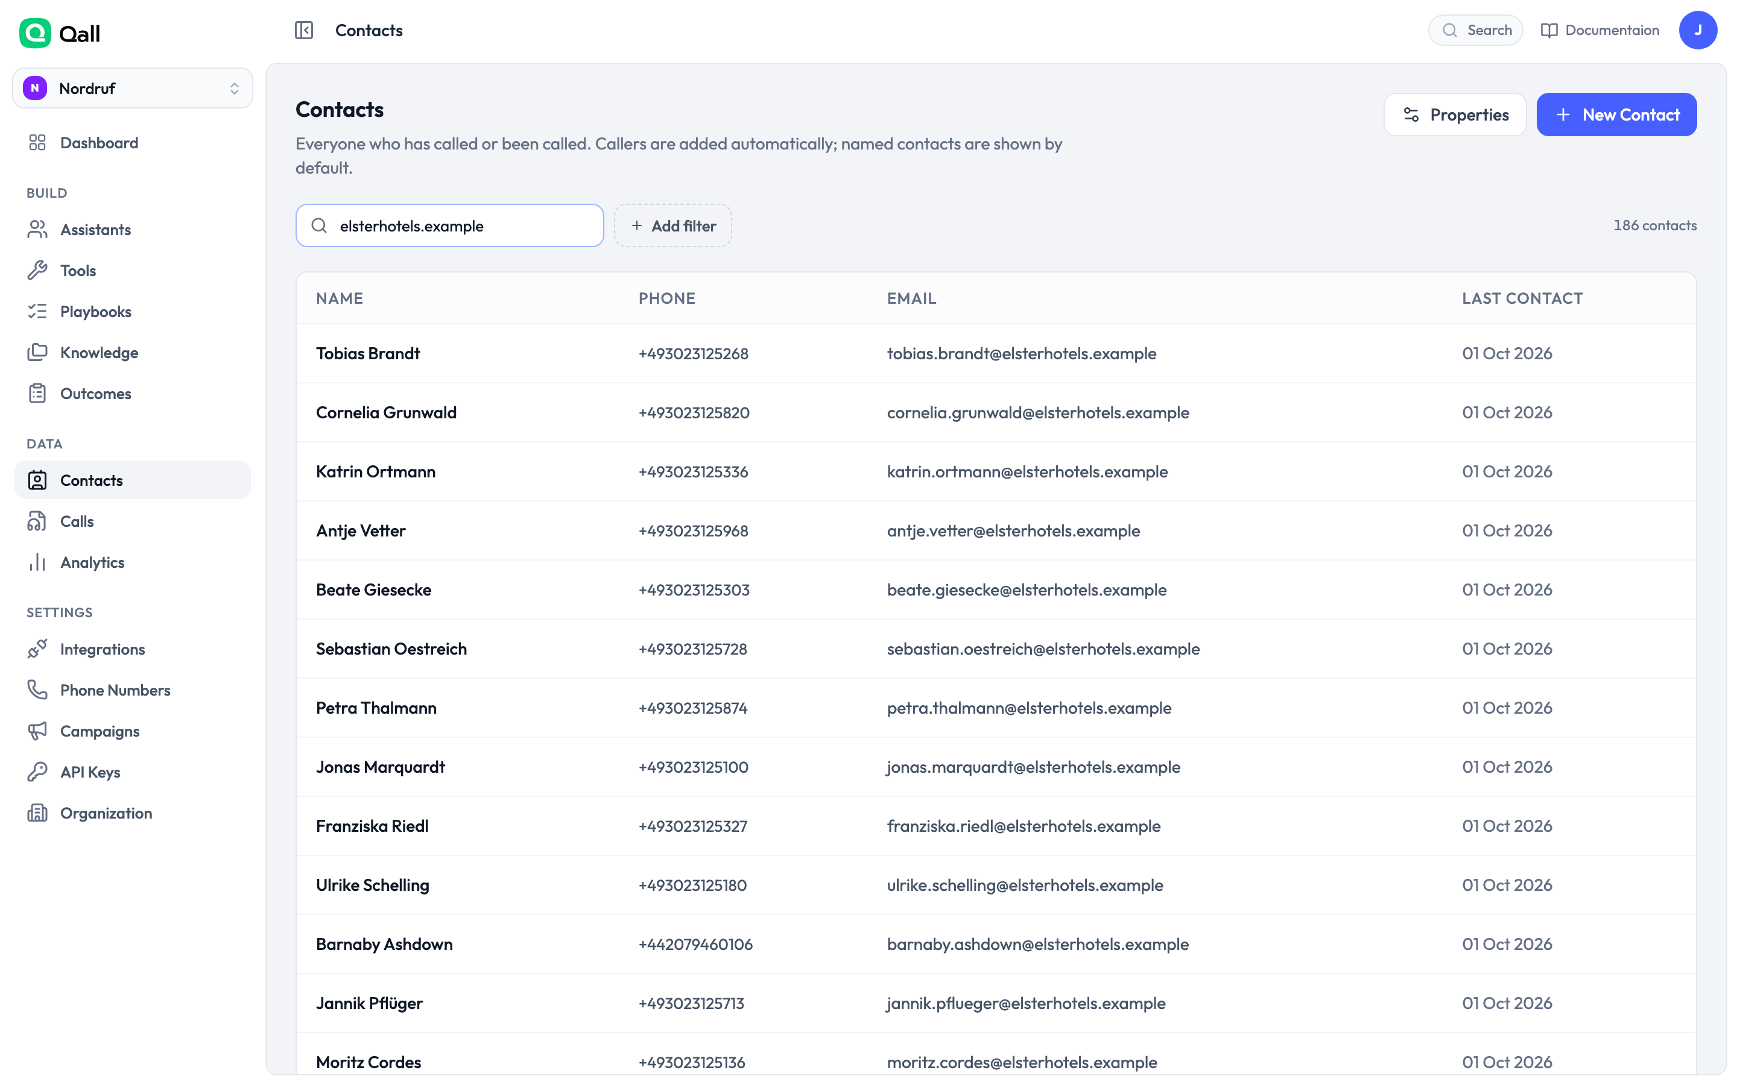Open the user avatar J menu
The image size is (1737, 1085).
(x=1698, y=30)
